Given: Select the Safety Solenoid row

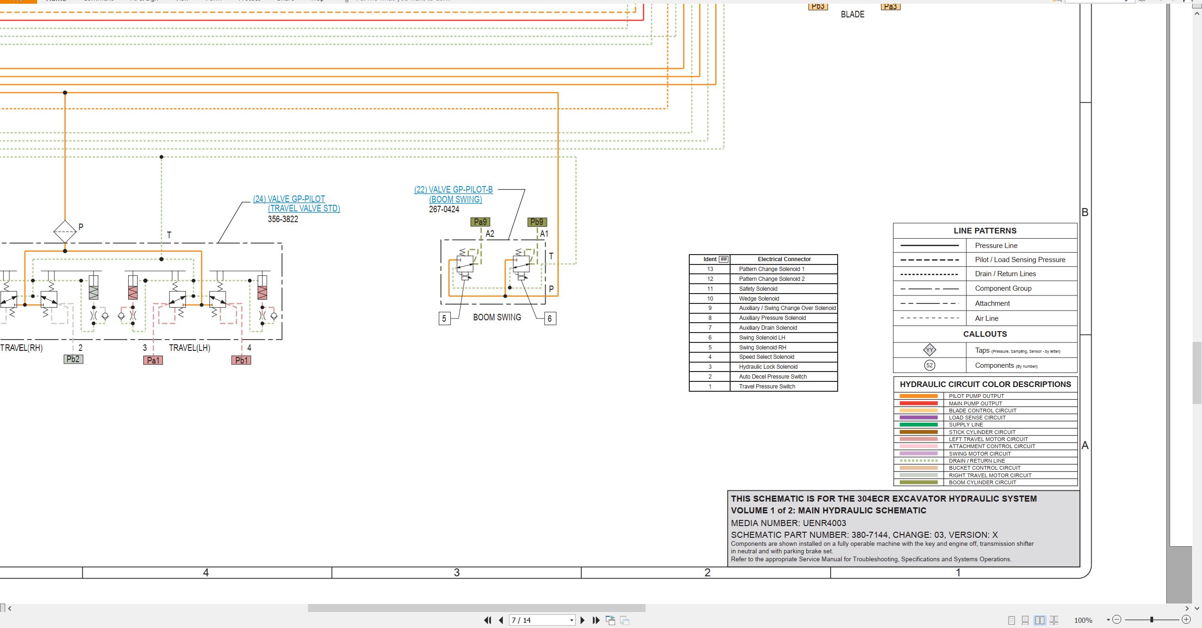Looking at the screenshot, I should 763,289.
